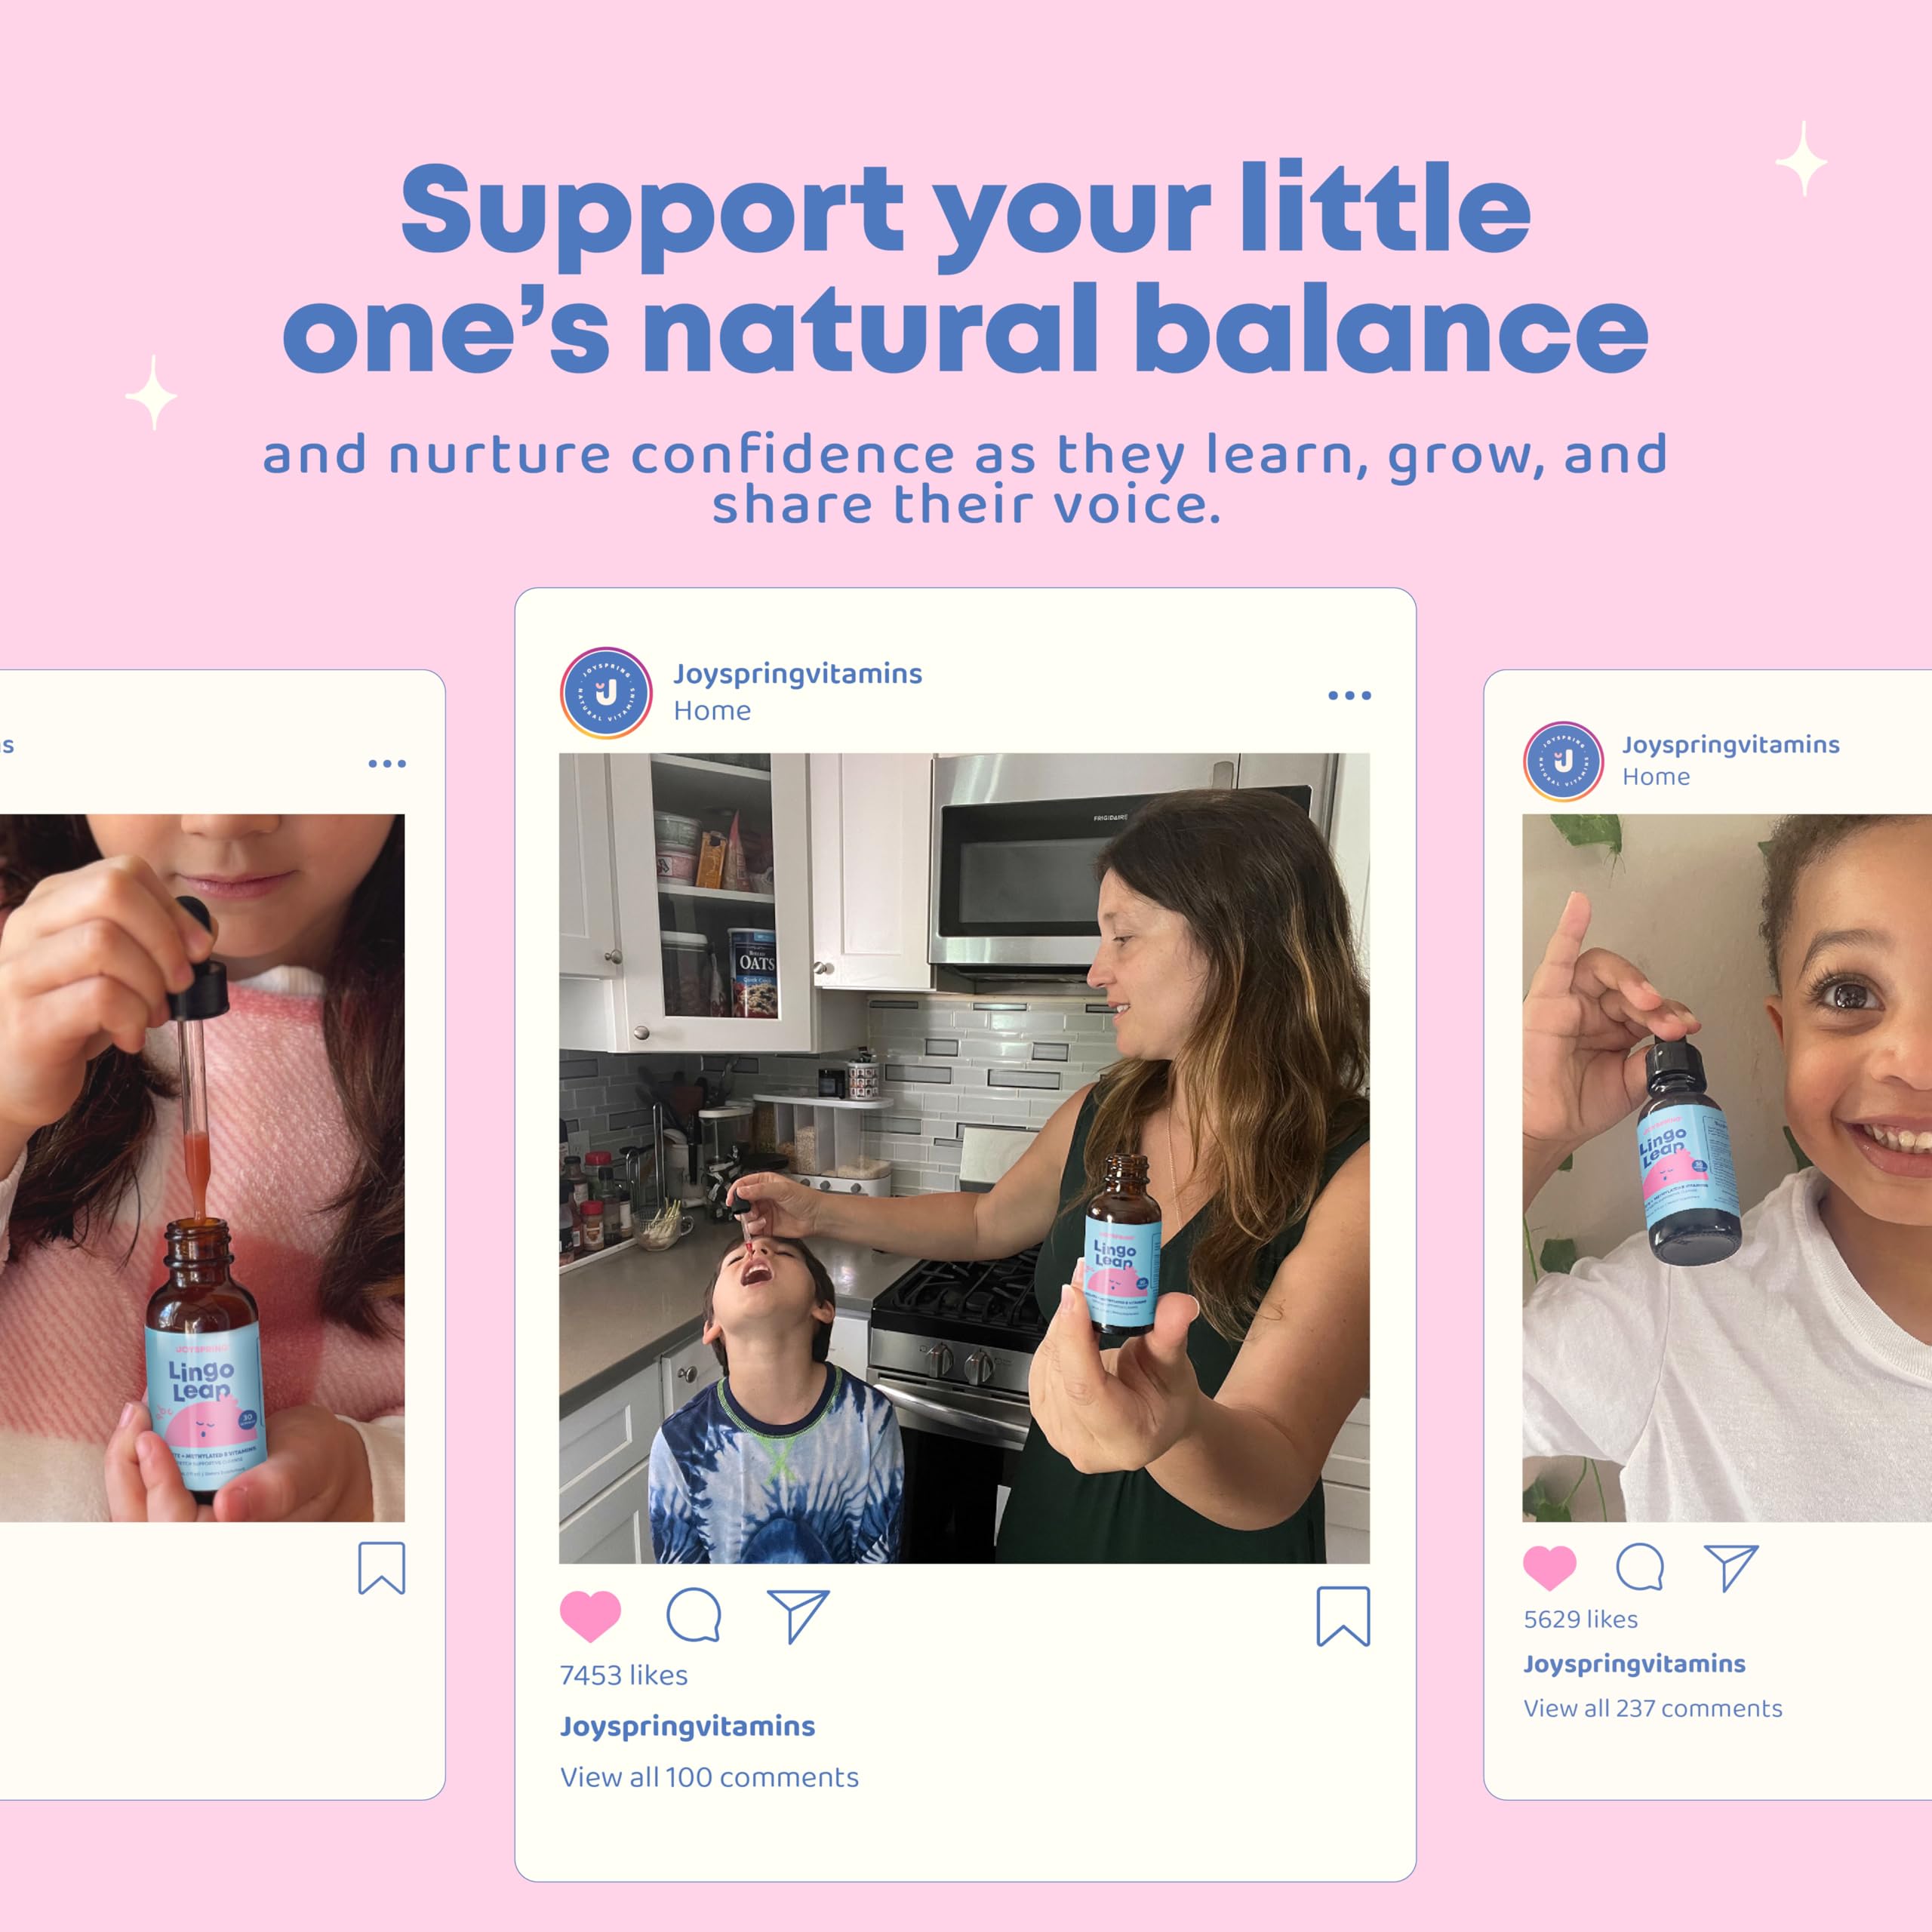1932x1932 pixels.
Task: Tap the heart on the right post
Action: coord(1550,1567)
